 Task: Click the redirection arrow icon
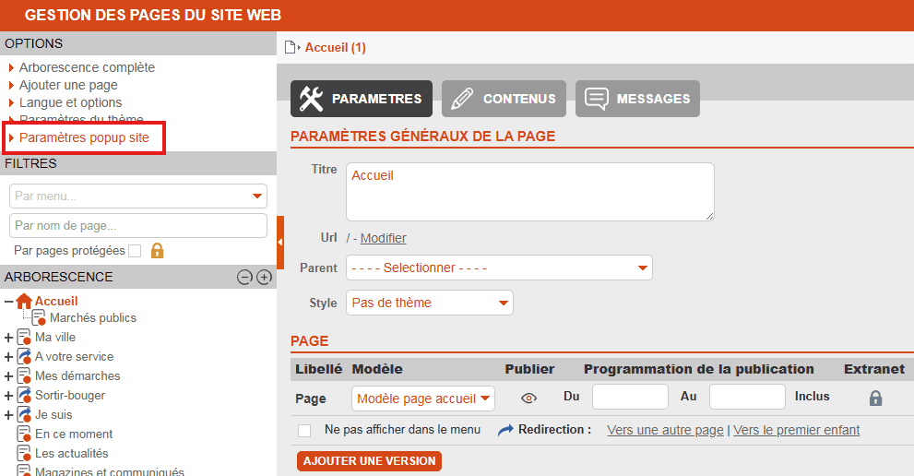[x=505, y=430]
